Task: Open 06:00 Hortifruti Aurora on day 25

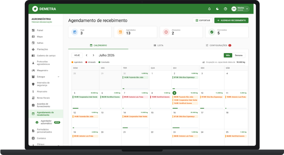Action: [x=236, y=136]
